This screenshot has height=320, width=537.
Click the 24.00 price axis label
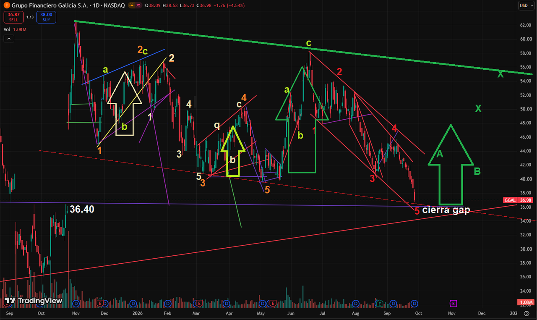(525, 291)
